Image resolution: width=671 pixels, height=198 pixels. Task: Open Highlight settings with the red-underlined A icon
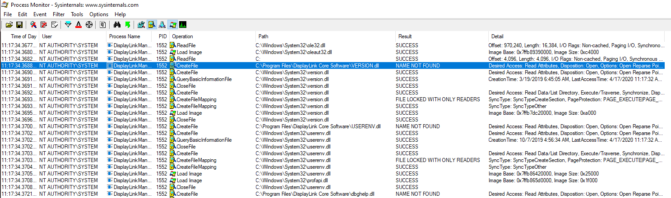(x=79, y=25)
